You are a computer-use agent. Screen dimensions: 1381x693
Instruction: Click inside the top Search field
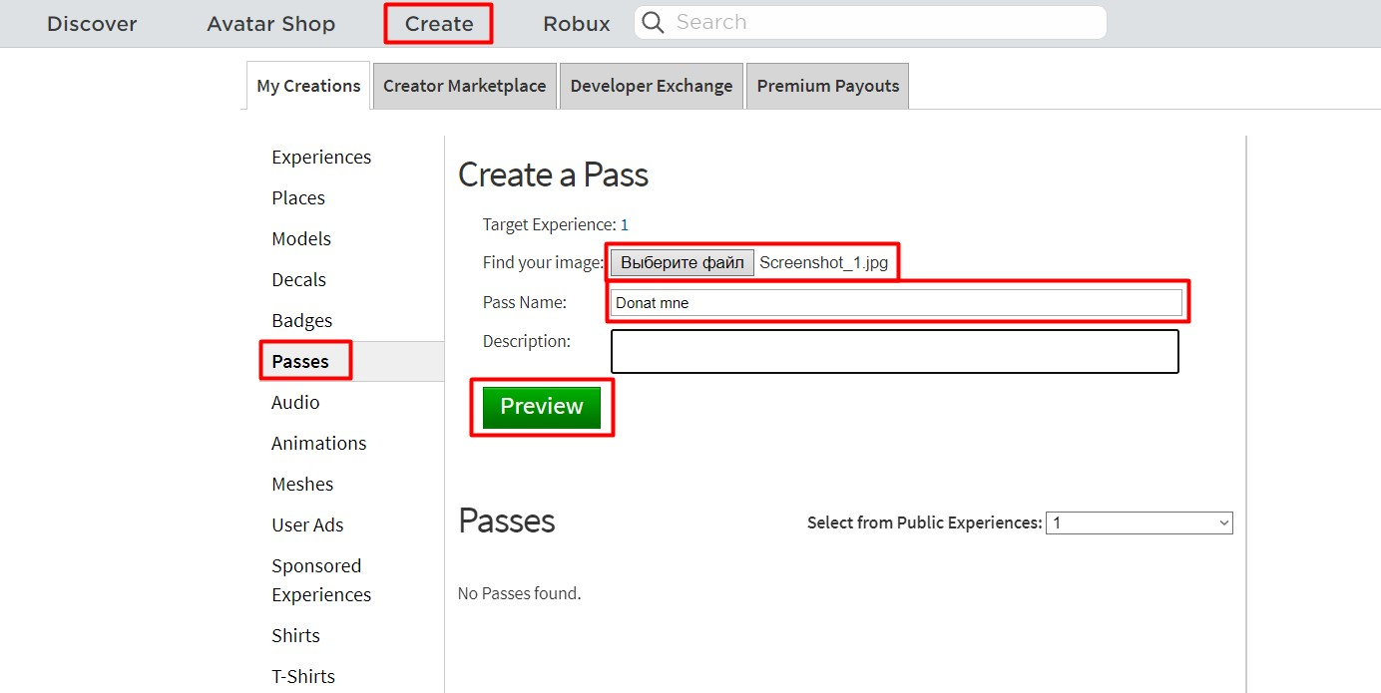[x=878, y=23]
